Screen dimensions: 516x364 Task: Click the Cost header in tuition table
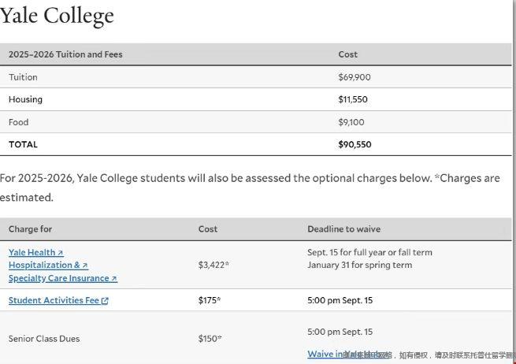(x=347, y=54)
